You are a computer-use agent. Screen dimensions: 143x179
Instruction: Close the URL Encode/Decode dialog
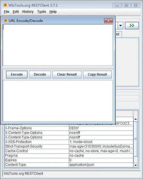(108, 21)
